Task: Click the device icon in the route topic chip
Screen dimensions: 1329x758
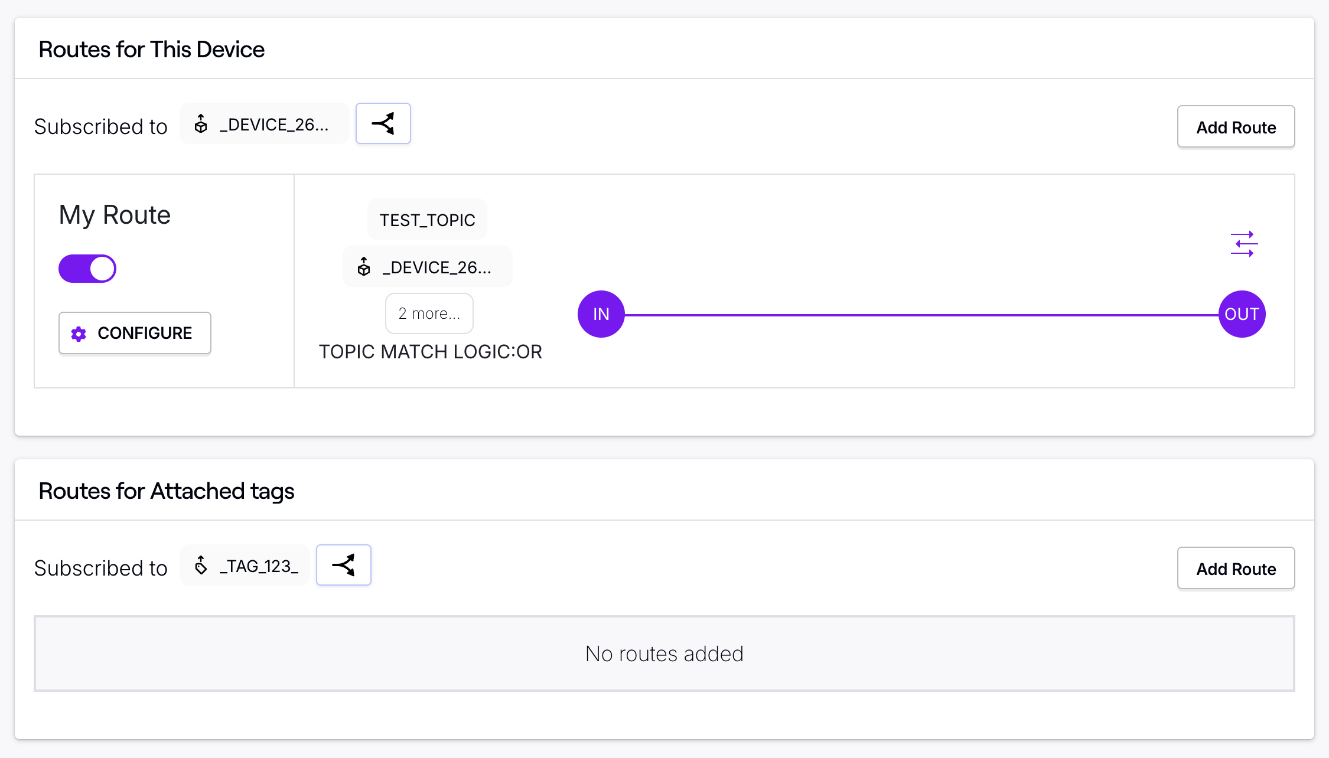Action: click(364, 267)
